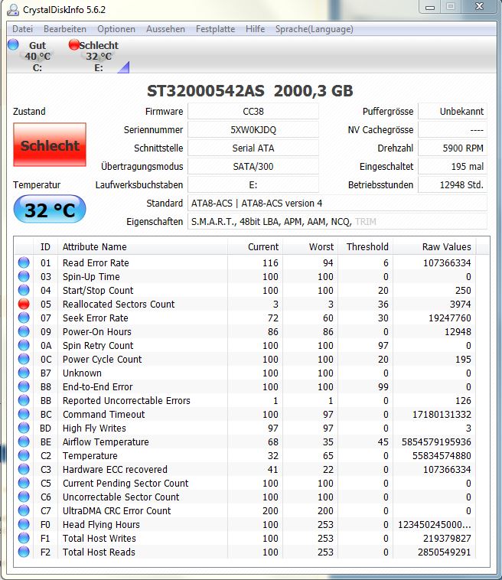
Task: Click the blue status icon of Spin-Up Time
Action: pyautogui.click(x=24, y=276)
